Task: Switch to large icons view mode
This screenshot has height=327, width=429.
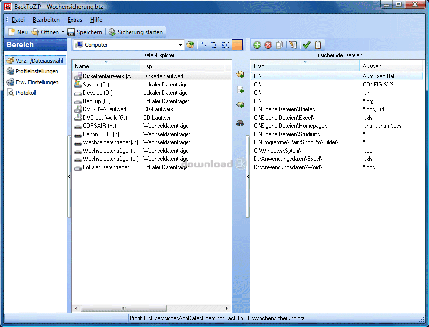Action: point(204,45)
